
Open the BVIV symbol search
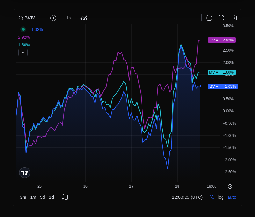point(27,18)
